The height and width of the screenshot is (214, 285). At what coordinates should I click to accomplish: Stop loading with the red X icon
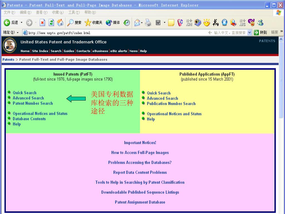(42, 23)
